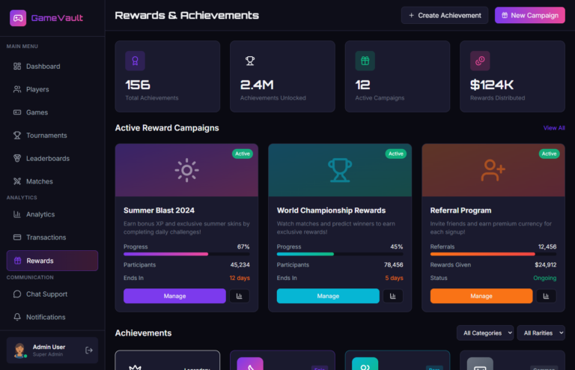Viewport: 575px width, 370px height.
Task: Click the $124K Rewards Distributed value
Action: 492,85
